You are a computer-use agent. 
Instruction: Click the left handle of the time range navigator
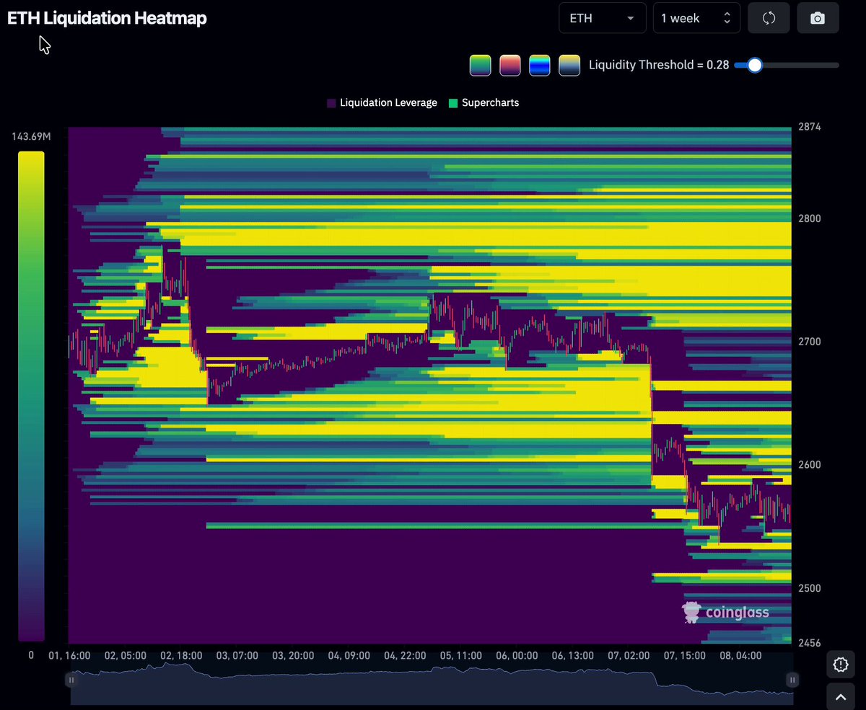(x=71, y=679)
